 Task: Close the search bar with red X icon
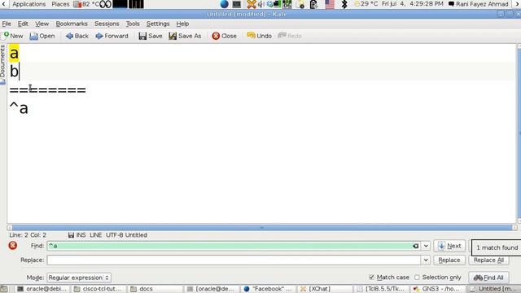[x=13, y=246]
